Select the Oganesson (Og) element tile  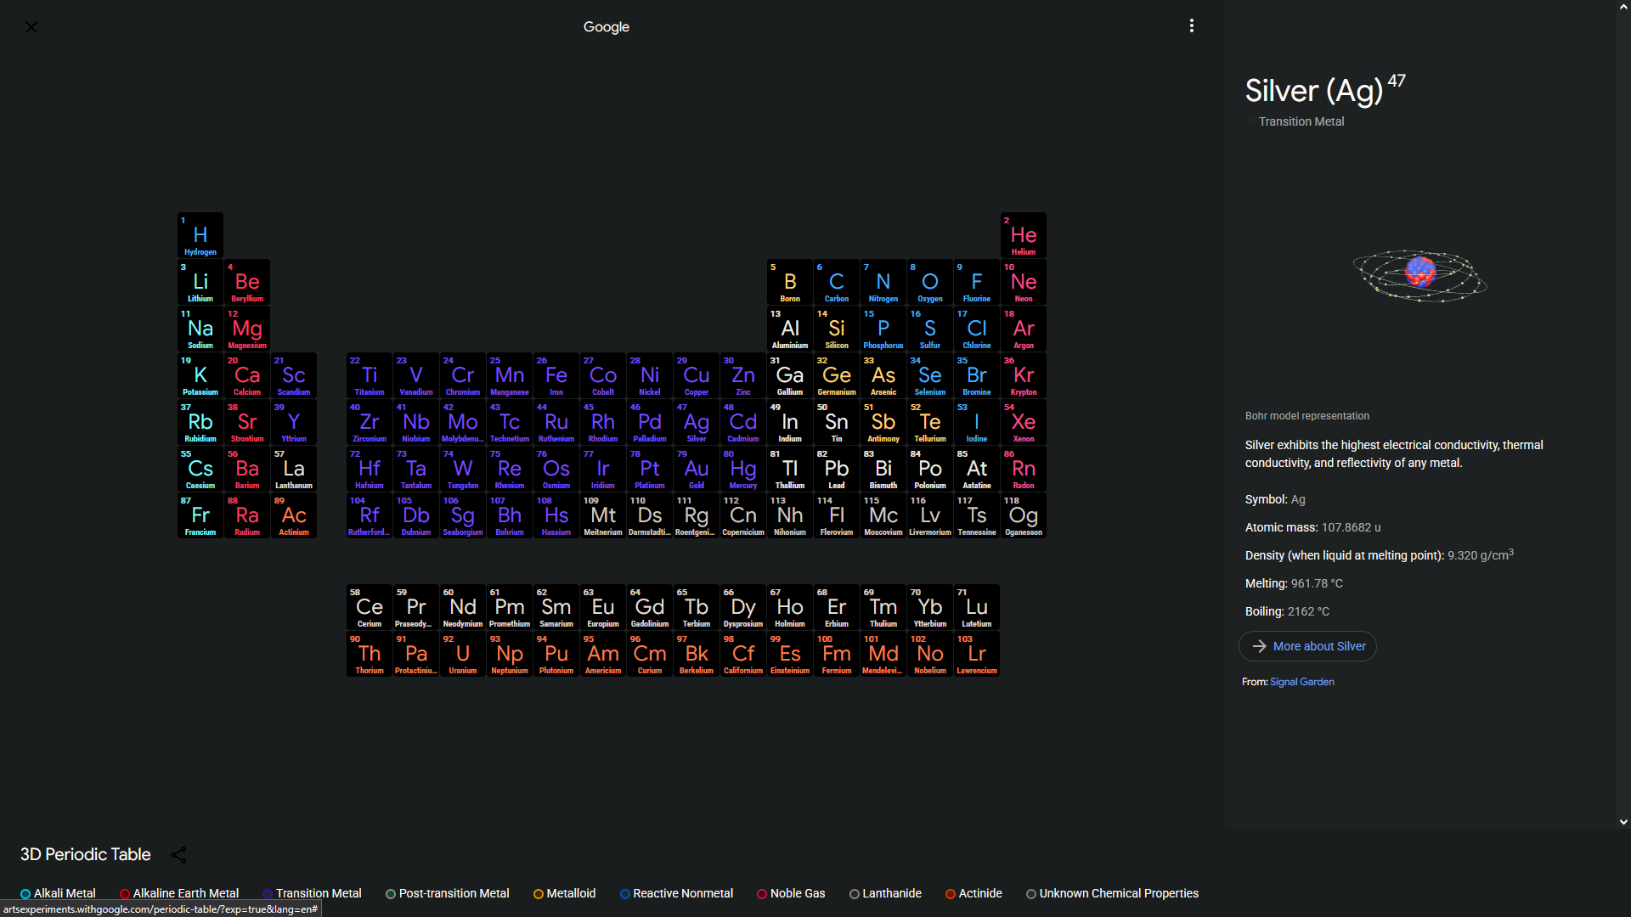[1023, 516]
